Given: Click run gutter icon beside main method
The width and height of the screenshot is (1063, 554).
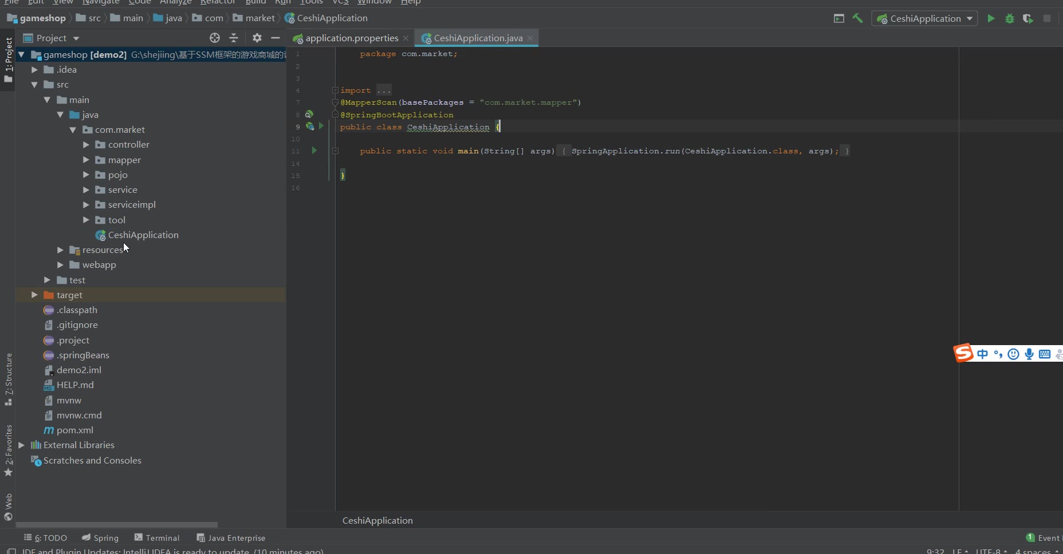Looking at the screenshot, I should [314, 151].
